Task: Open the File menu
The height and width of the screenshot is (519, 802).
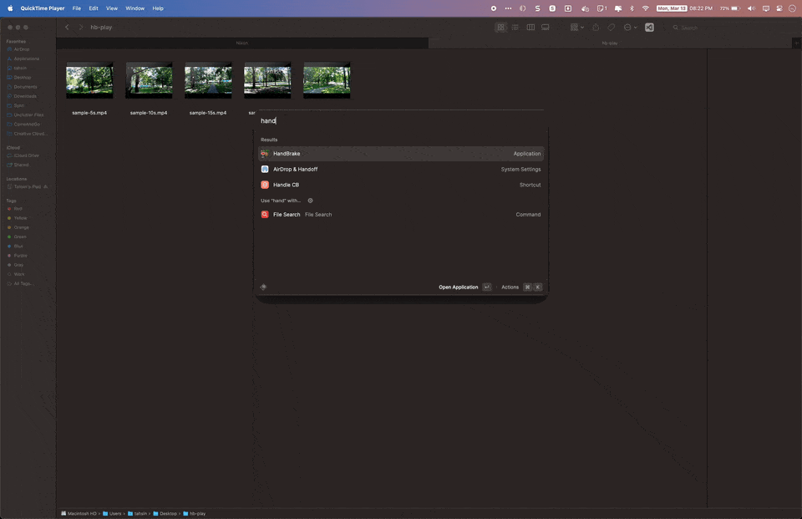Action: click(77, 8)
